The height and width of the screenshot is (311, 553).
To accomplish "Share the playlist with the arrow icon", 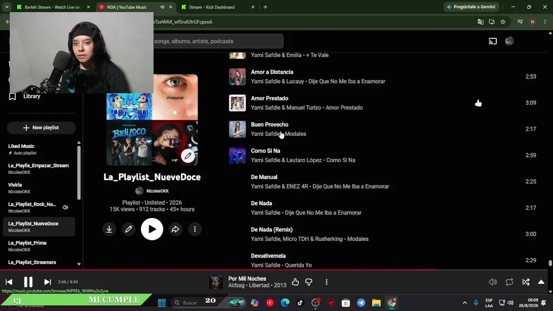I will pyautogui.click(x=175, y=229).
